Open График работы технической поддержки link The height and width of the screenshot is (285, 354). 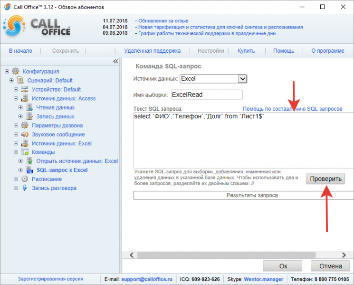pos(207,33)
